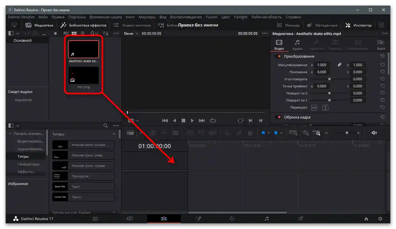Click the Положение Y value field
Viewport: 396px width, 229px height.
pos(358,72)
